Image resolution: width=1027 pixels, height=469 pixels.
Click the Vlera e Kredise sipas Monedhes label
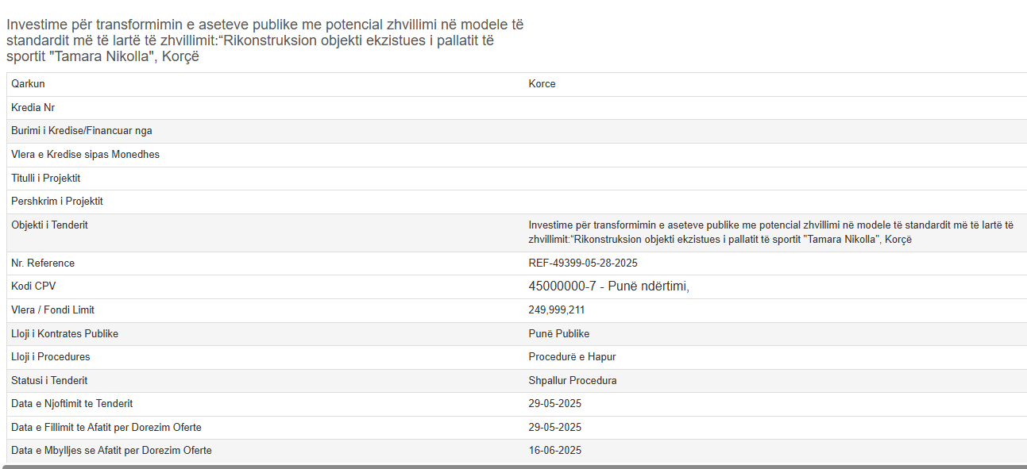coord(85,155)
